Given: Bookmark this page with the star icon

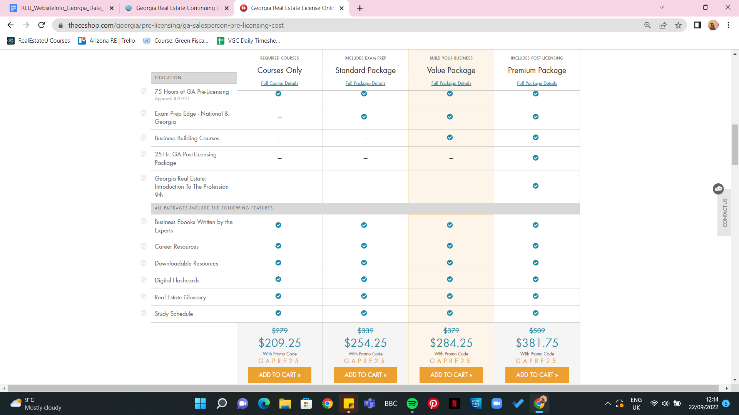Looking at the screenshot, I should 678,25.
